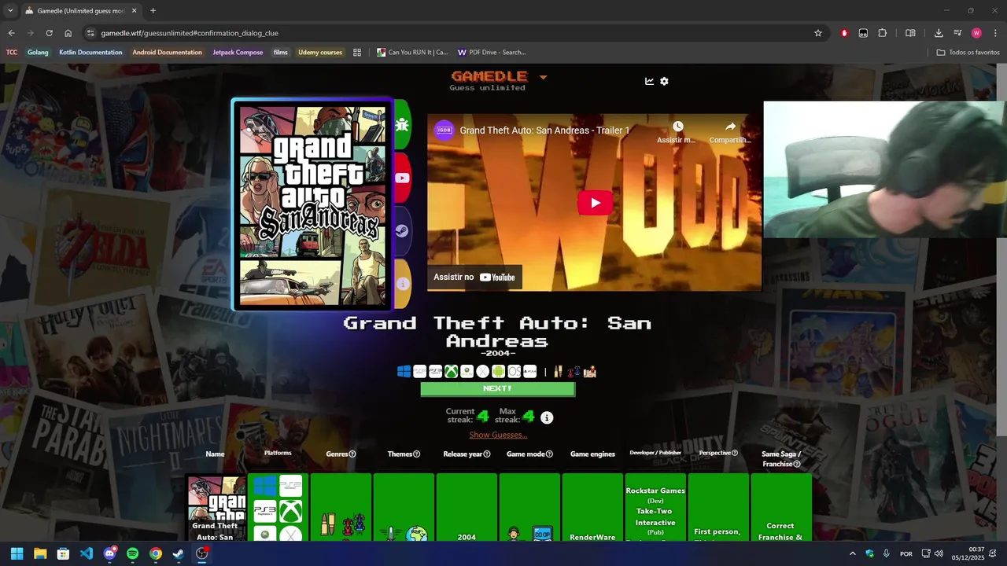Open the media controls icon in Chrome

[x=957, y=33]
